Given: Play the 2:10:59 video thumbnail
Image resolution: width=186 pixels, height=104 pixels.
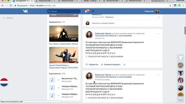Looking at the screenshot, I should coord(64,55).
